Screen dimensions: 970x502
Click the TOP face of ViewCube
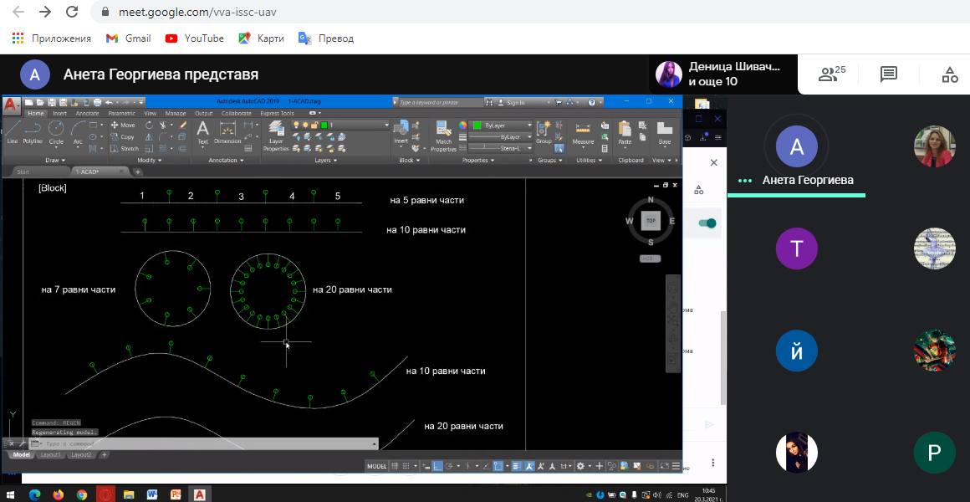click(x=651, y=220)
